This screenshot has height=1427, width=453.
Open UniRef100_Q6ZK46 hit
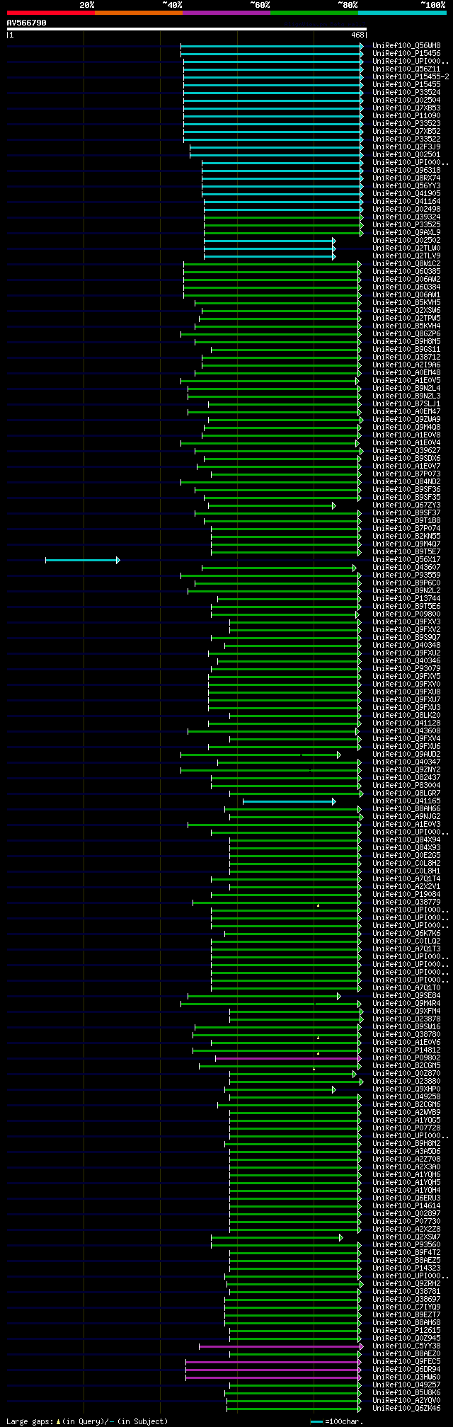[406, 1408]
